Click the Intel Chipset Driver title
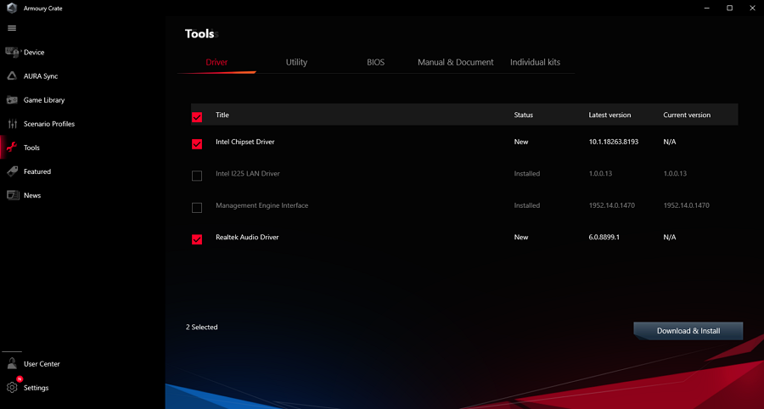The image size is (764, 409). click(x=245, y=142)
